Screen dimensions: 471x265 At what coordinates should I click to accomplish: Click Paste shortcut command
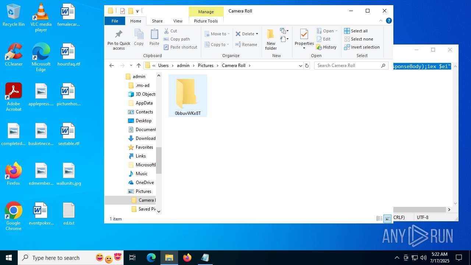(180, 47)
